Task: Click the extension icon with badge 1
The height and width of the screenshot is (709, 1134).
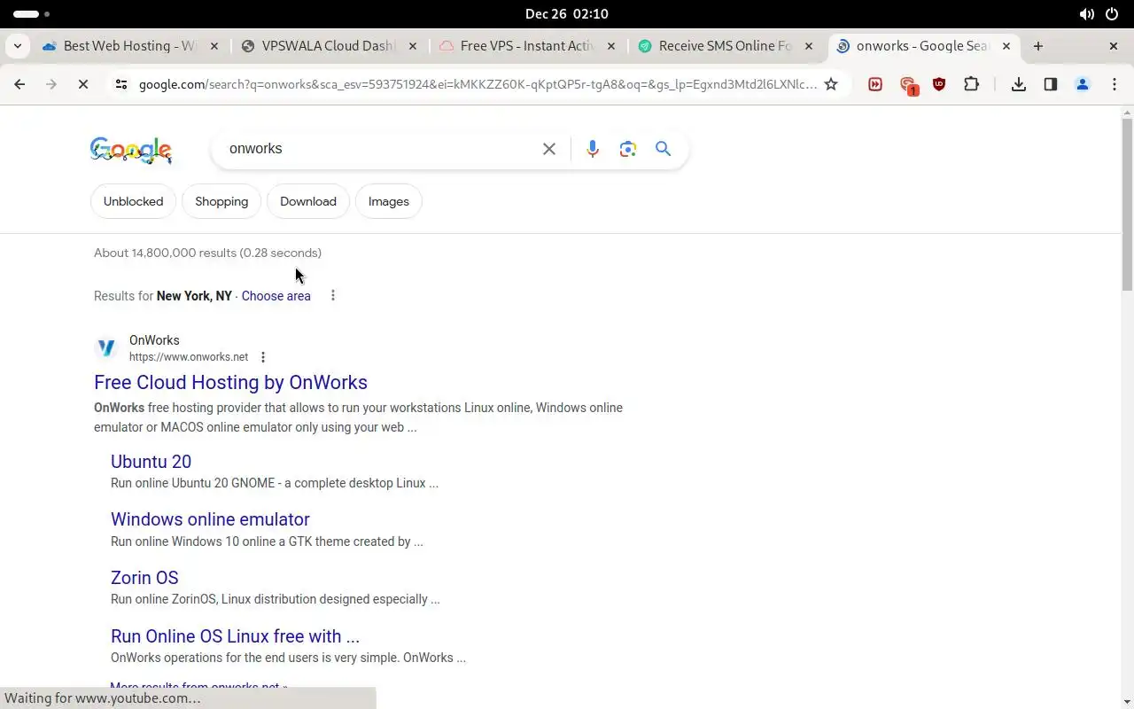Action: pos(908,85)
